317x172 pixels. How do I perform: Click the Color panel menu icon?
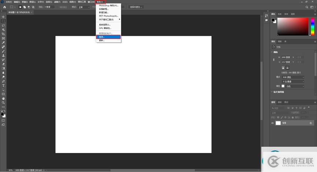315,14
